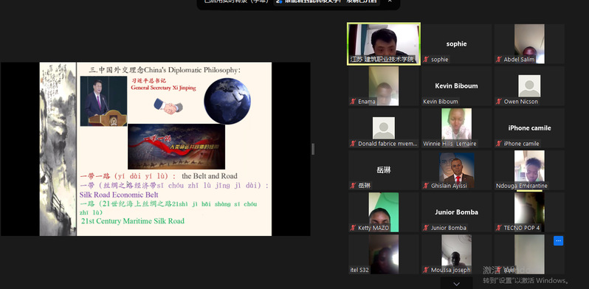589x289 pixels.
Task: Select Ndouga Emerantine's video tile
Action: pos(529,170)
